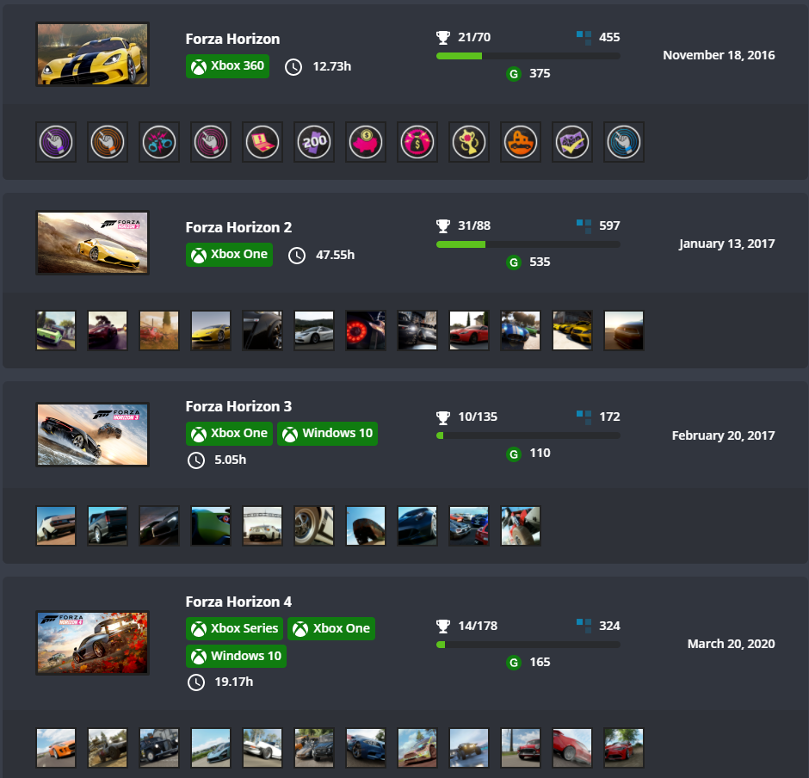The width and height of the screenshot is (809, 778).
Task: Select the orange car ferry achievement icon
Action: click(520, 142)
